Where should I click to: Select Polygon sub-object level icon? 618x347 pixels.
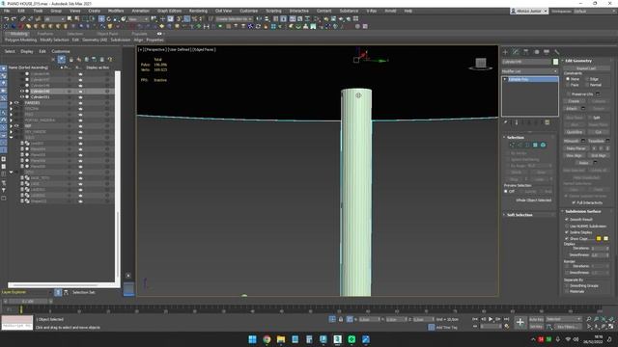coord(535,146)
